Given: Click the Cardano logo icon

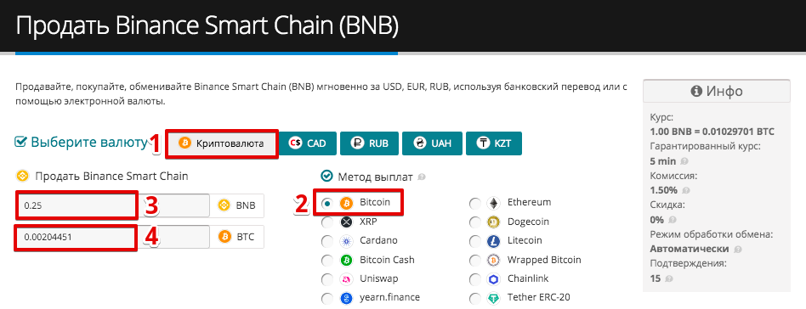Looking at the screenshot, I should 346,241.
